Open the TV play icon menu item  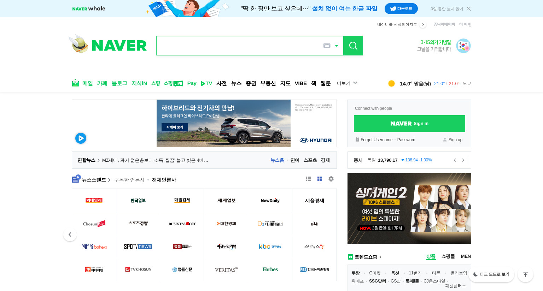coord(206,83)
